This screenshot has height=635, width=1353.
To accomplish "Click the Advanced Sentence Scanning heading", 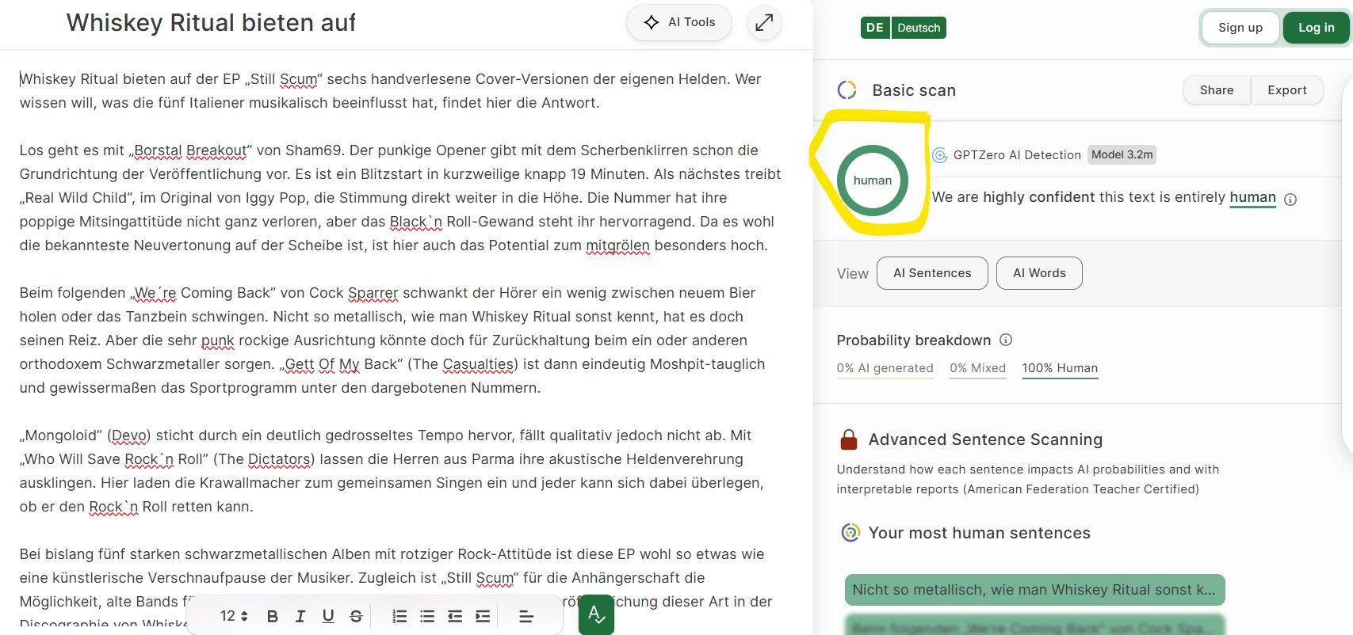I will click(x=985, y=439).
